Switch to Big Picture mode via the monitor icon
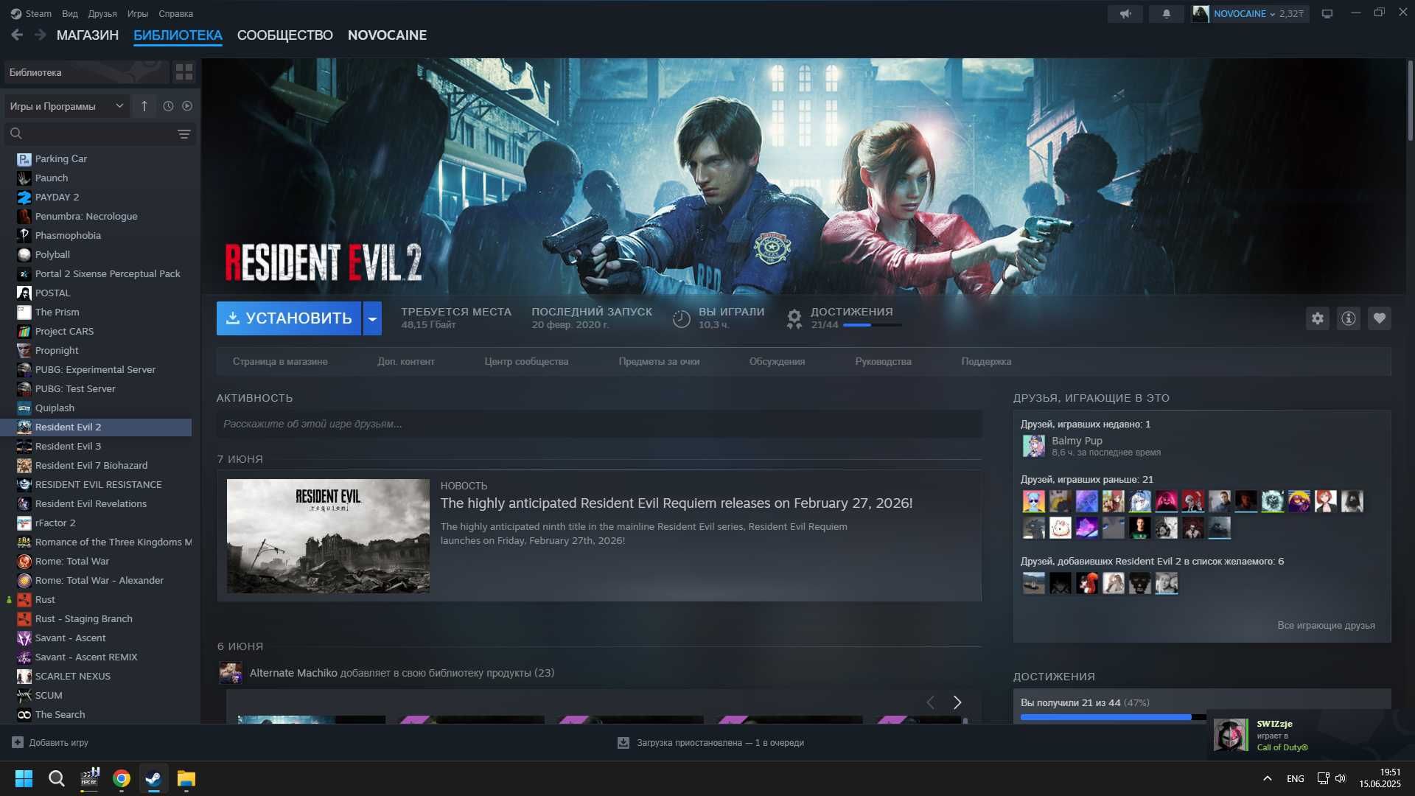The height and width of the screenshot is (796, 1415). tap(1327, 13)
